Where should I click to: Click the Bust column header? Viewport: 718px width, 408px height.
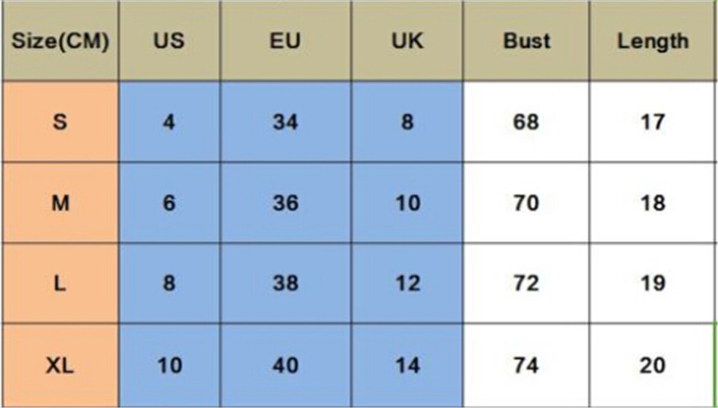pyautogui.click(x=526, y=41)
